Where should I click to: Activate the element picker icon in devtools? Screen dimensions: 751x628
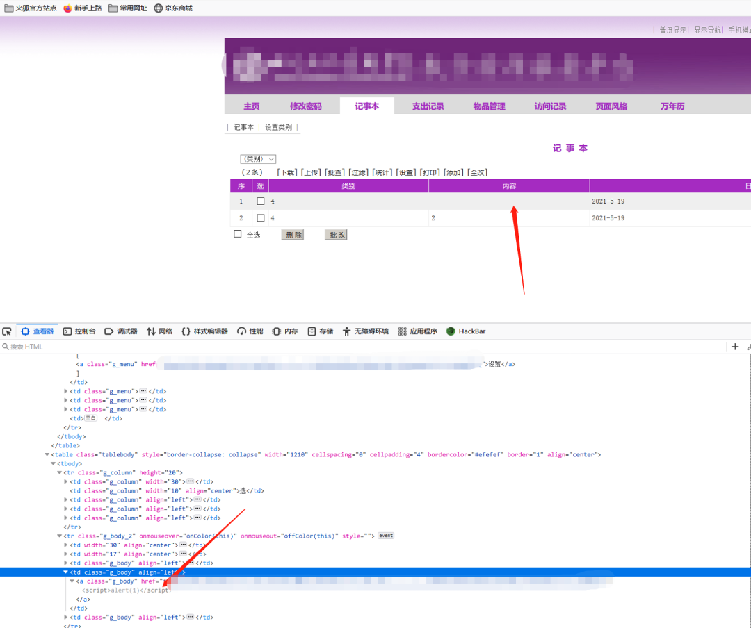coord(7,331)
